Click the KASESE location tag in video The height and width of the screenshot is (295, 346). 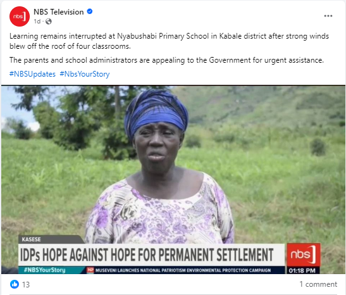(x=32, y=239)
